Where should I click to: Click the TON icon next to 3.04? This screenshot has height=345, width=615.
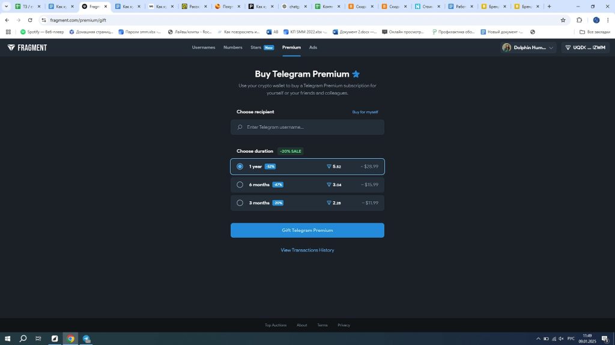coord(329,184)
